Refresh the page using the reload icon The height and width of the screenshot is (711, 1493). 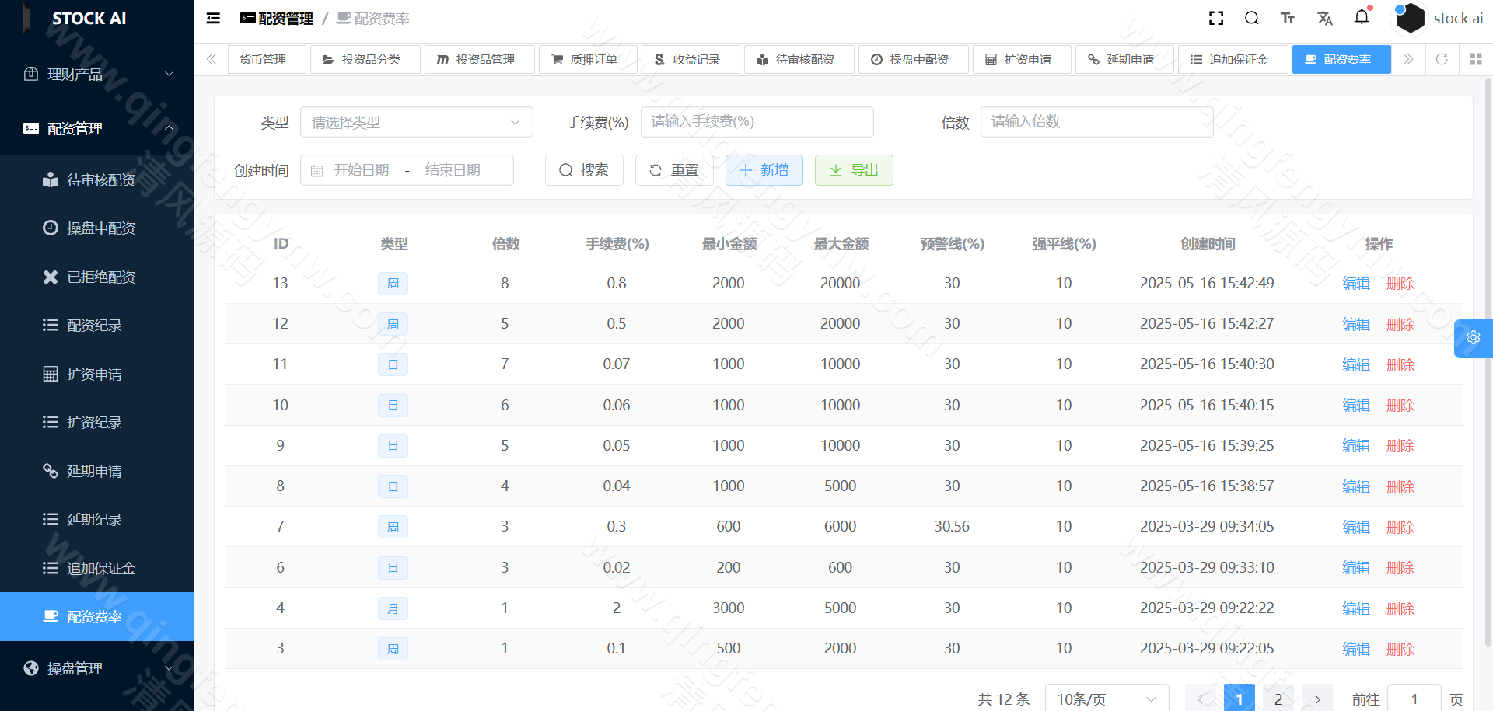point(1442,59)
